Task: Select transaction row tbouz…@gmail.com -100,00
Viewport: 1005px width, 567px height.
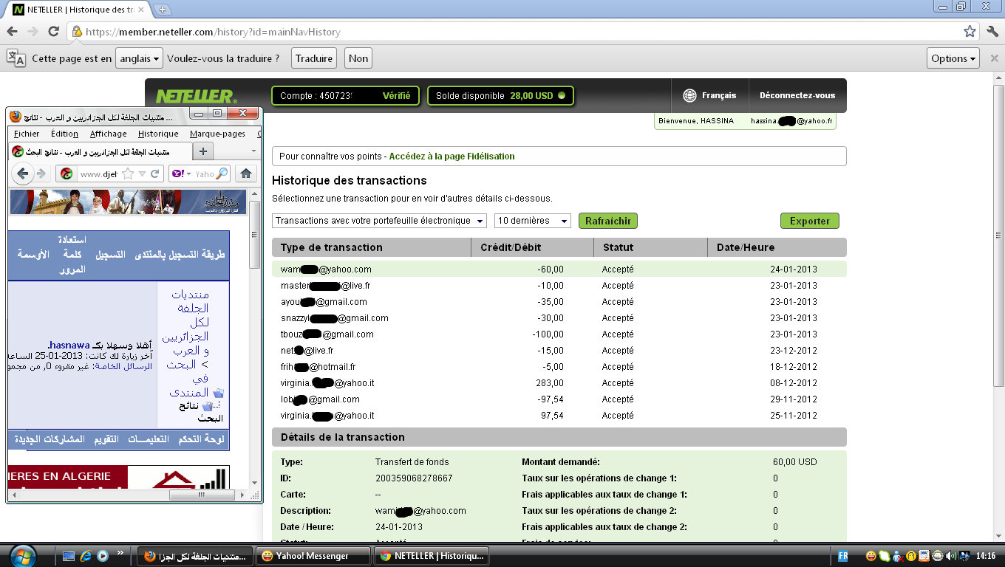Action: pos(559,334)
